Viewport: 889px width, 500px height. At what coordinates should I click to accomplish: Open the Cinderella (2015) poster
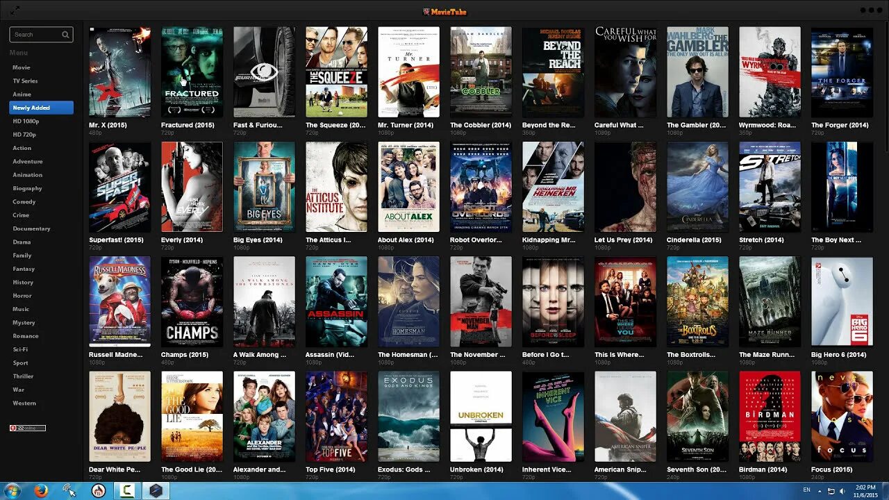(697, 187)
